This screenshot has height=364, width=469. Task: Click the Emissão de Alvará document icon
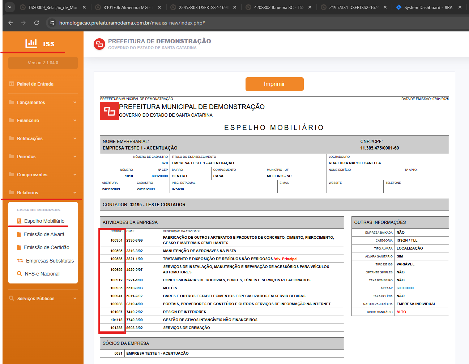point(19,234)
